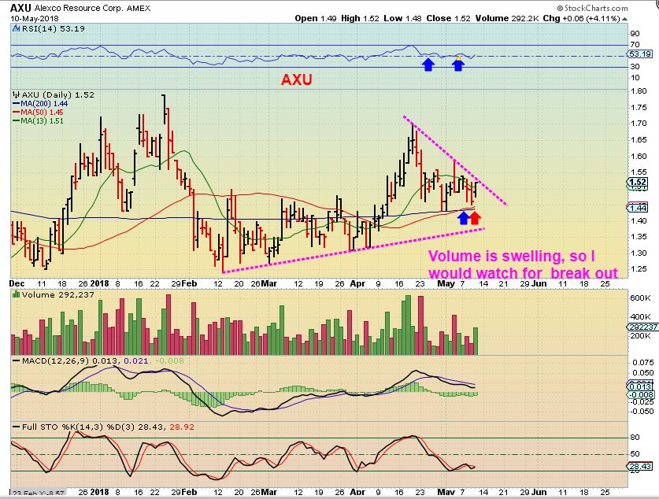659x499 pixels.
Task: Click the candlestick icon beside AXU (Daily)
Action: click(17, 95)
